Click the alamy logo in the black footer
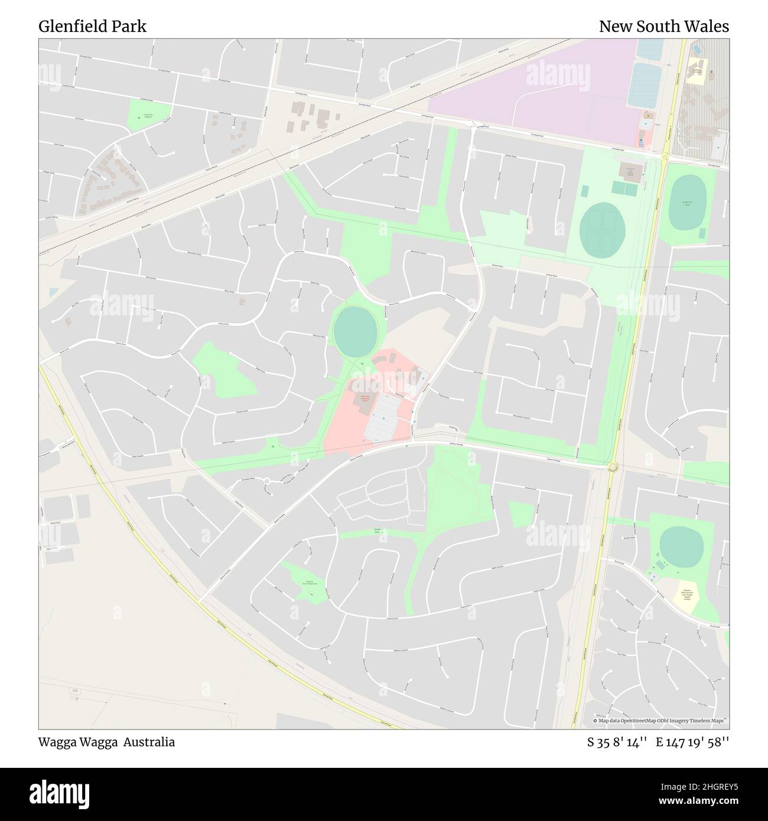The height and width of the screenshot is (821, 768). tap(60, 793)
